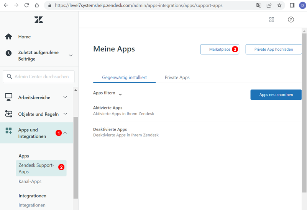This screenshot has width=307, height=210.
Task: Expand Zuletzt aufgerufene Beiträge chevron
Action: click(x=71, y=55)
